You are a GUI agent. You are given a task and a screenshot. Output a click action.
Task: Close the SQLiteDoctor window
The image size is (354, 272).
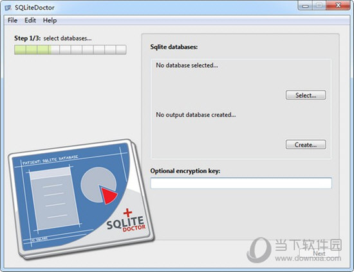click(x=338, y=6)
